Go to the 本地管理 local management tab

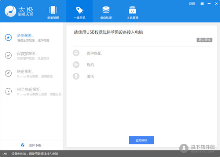[132, 12]
